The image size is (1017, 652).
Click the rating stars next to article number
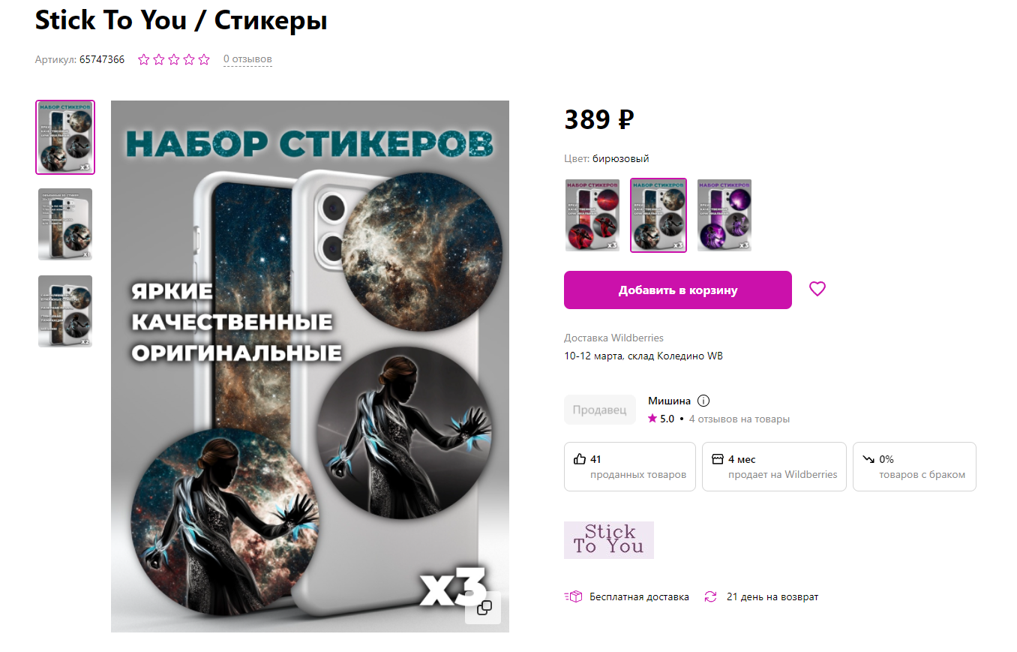point(174,59)
